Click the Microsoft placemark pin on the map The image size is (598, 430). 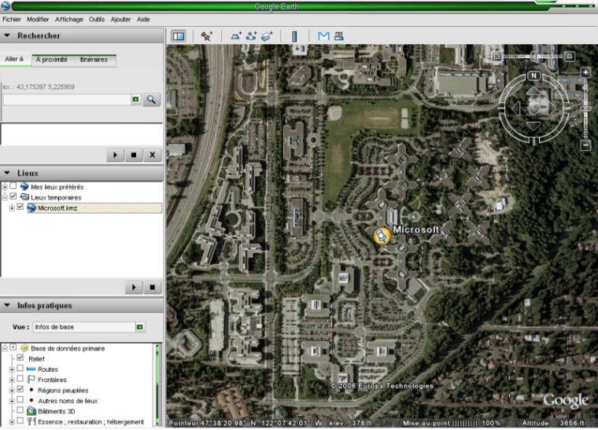pos(382,236)
